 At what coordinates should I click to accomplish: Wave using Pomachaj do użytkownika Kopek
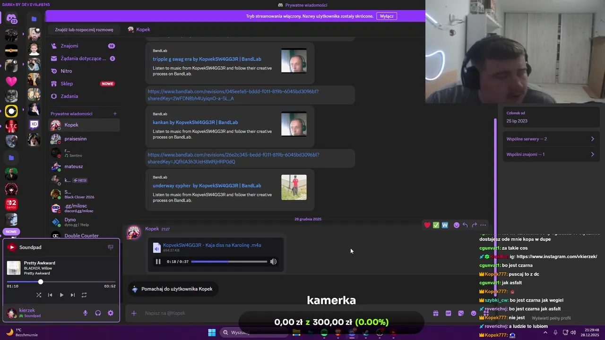click(x=172, y=289)
